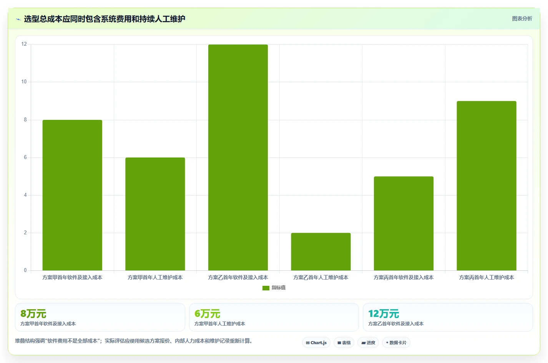Click axis label 方案甲首年人工维护成本 under chart
Screen dimensions: 548x363
[x=155, y=277]
